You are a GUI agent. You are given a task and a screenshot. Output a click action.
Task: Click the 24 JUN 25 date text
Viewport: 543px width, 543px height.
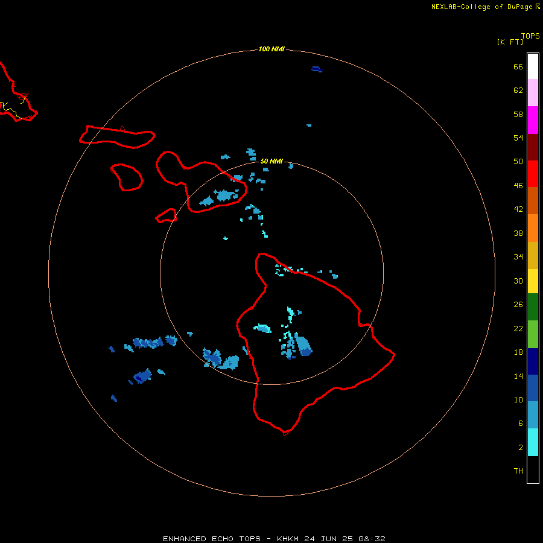coord(328,539)
